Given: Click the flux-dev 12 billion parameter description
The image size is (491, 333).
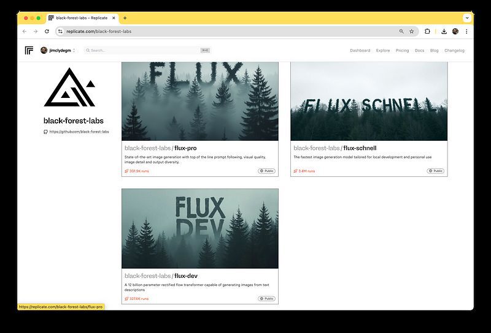Looking at the screenshot, I should point(197,287).
